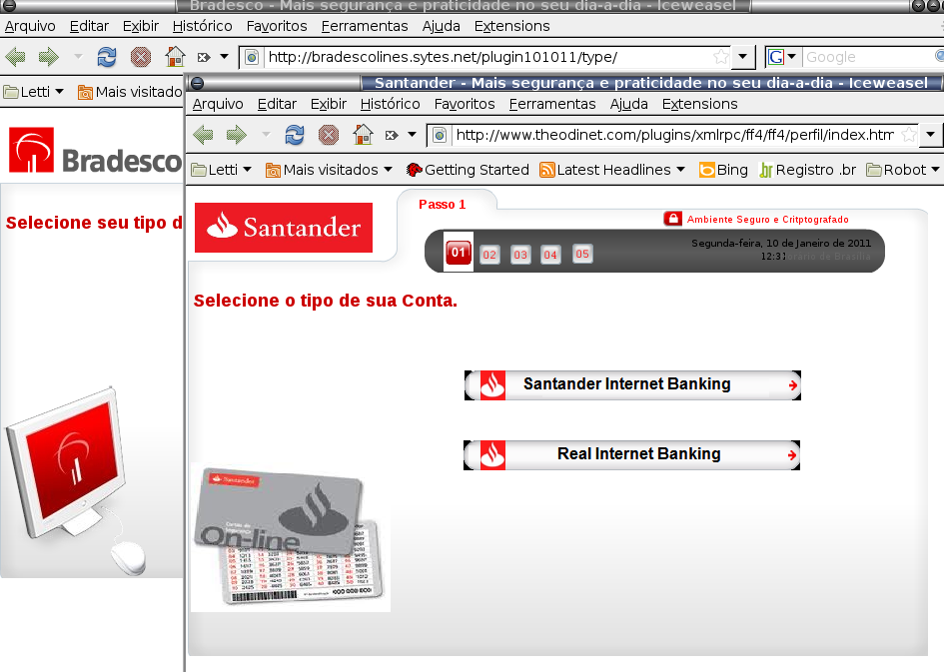Click Ambiente Seguro e Critptografado text

pos(767,220)
